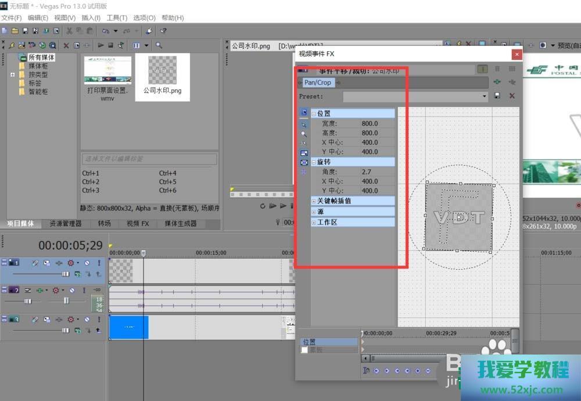Click the audio track volume slider
The width and height of the screenshot is (581, 401).
(x=27, y=301)
